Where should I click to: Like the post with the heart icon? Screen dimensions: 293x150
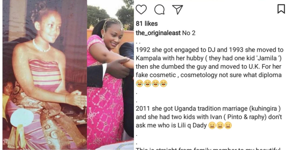coord(141,9)
